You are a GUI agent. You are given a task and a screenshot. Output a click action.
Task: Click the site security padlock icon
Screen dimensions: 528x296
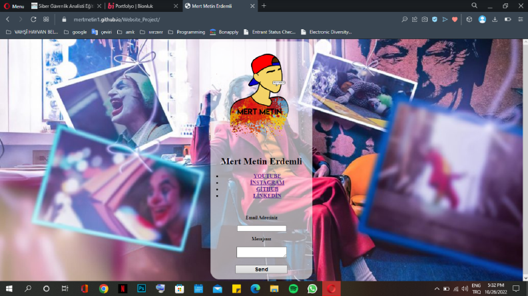(64, 19)
